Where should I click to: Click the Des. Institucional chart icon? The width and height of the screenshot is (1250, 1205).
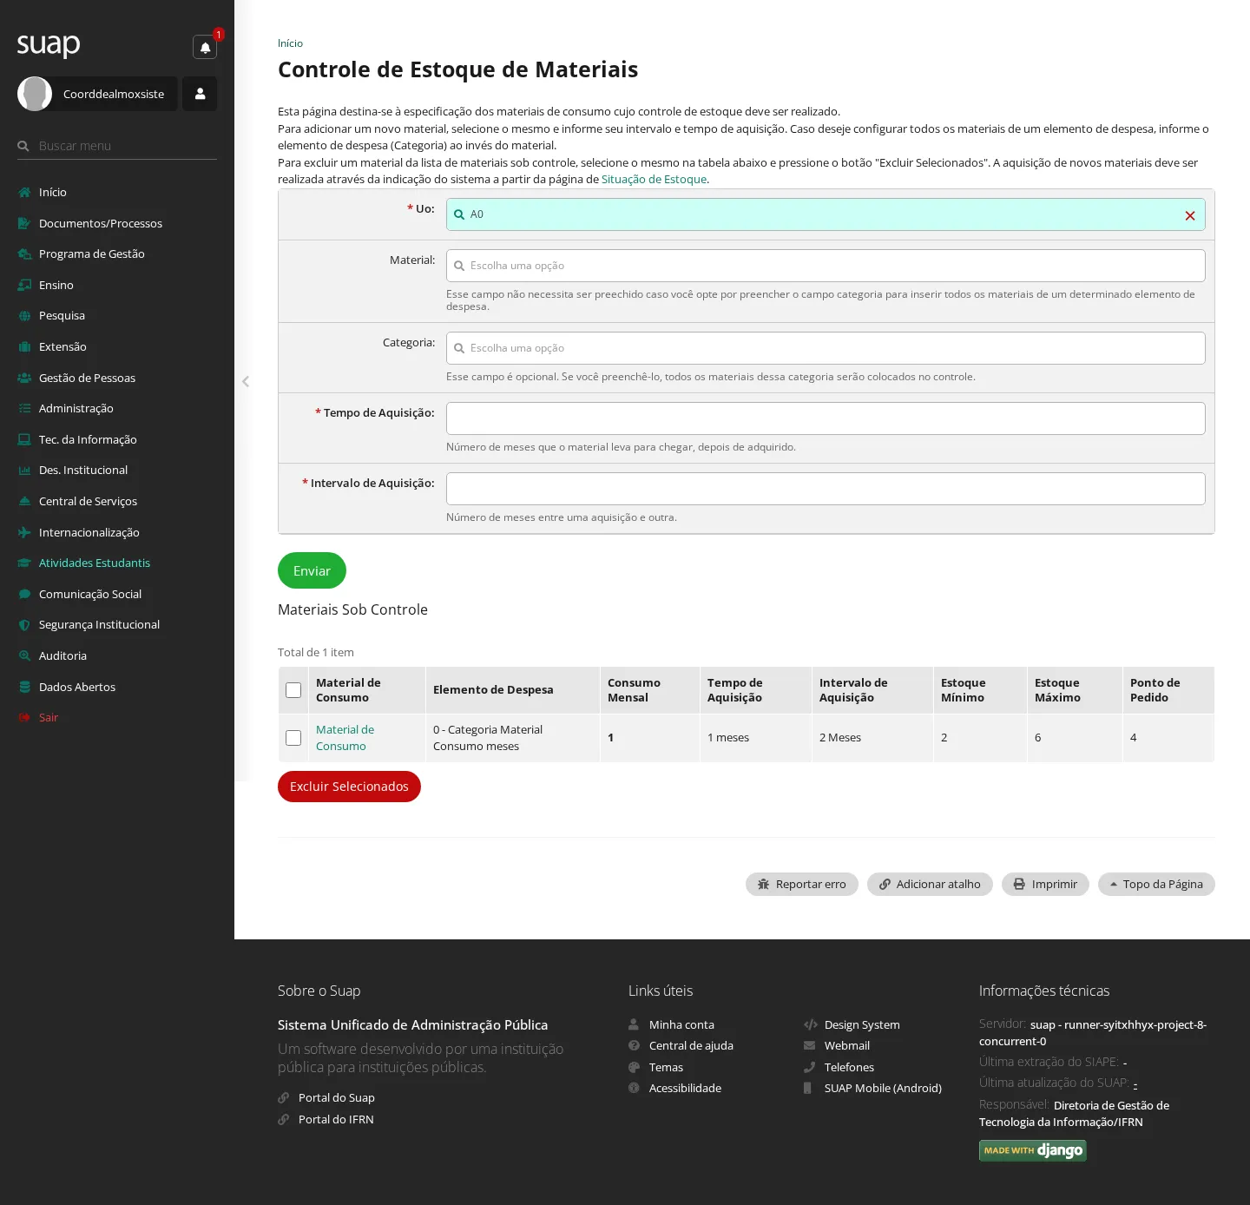pos(24,470)
